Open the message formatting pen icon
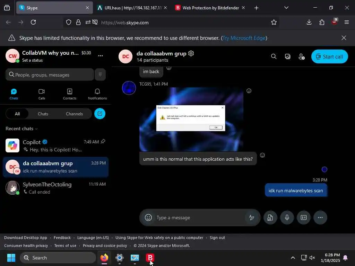This screenshot has width=355, height=266. click(x=252, y=218)
